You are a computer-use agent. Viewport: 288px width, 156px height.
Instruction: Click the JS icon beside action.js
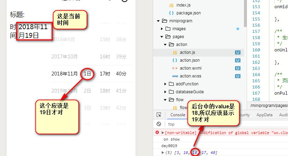175,52
